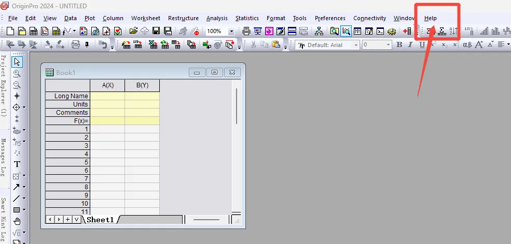Click the Statistics on Rows sigma icon
511x244 pixels.
tap(441, 31)
